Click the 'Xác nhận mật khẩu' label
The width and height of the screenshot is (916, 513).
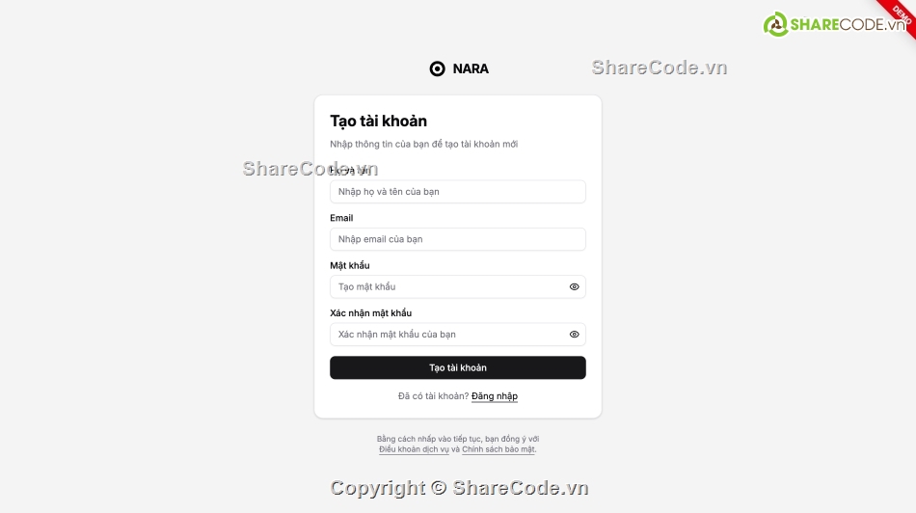[370, 313]
